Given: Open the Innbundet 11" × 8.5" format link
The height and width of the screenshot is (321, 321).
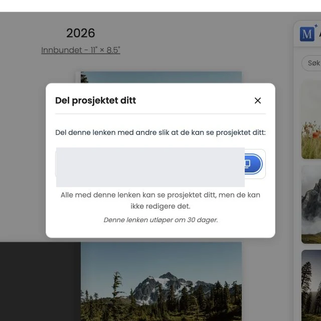Looking at the screenshot, I should pos(80,50).
